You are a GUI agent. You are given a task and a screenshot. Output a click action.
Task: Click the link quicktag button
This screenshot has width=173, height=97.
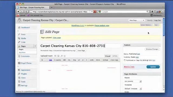click(51, 60)
